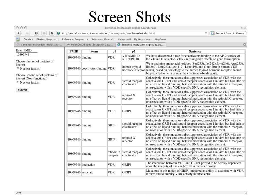Screen dimensions: 260x195
Task: Click the "Choose first set of proteins" label
Action: [35, 63]
